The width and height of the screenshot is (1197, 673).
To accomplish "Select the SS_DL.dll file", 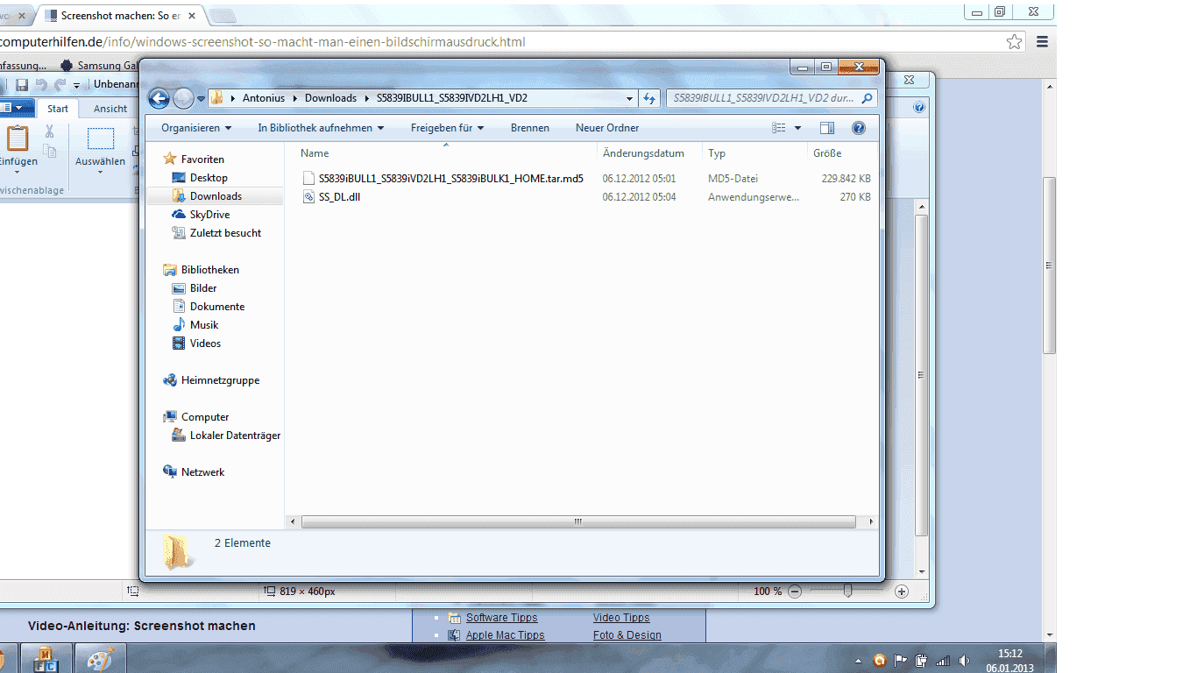I will tap(339, 197).
